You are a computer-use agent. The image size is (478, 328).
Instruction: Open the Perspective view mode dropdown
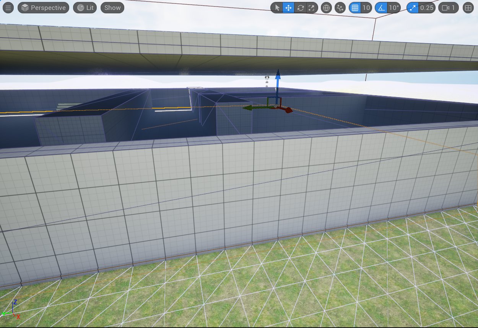[44, 8]
